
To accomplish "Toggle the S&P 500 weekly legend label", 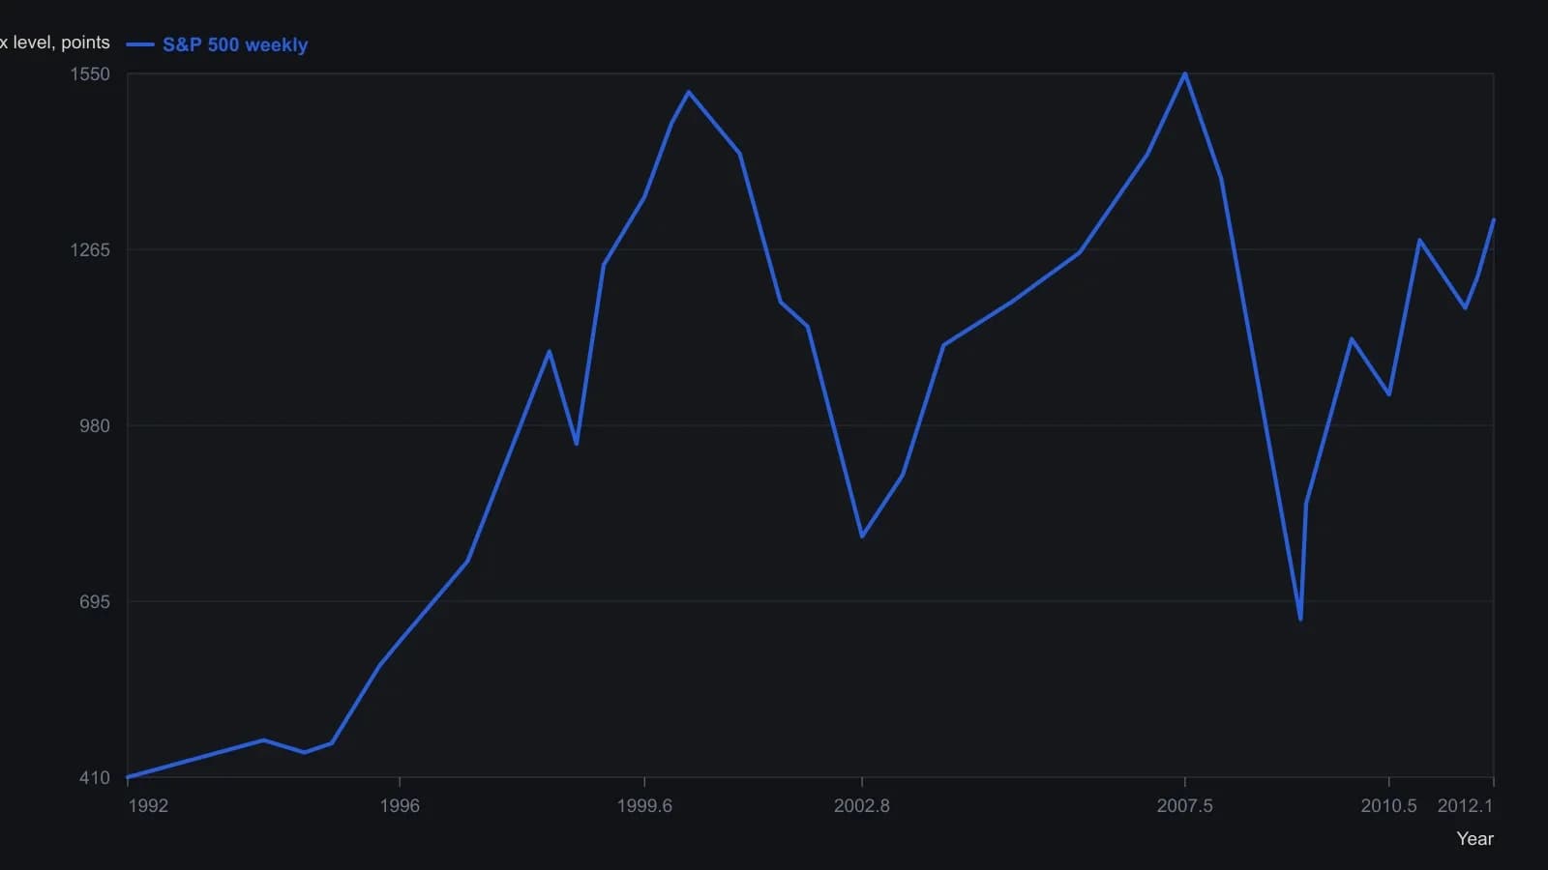I will click(235, 44).
